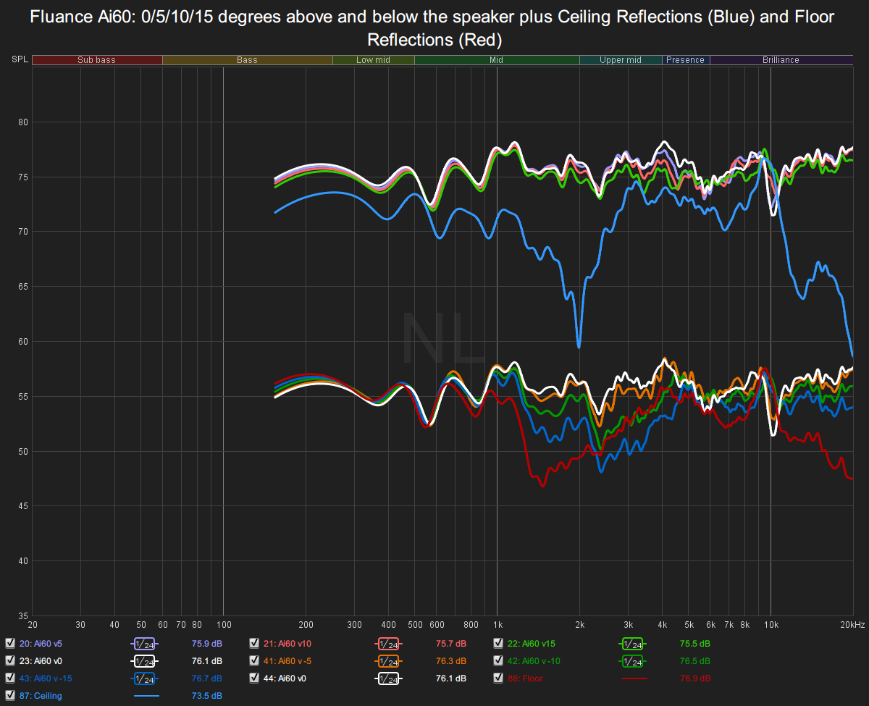Click the 1/24 smoothing icon for Ai60 v10
869x706 pixels.
pos(388,644)
